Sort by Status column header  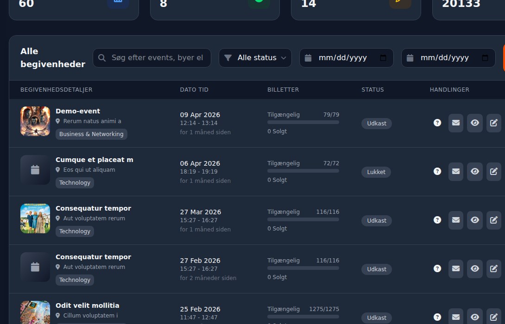372,90
